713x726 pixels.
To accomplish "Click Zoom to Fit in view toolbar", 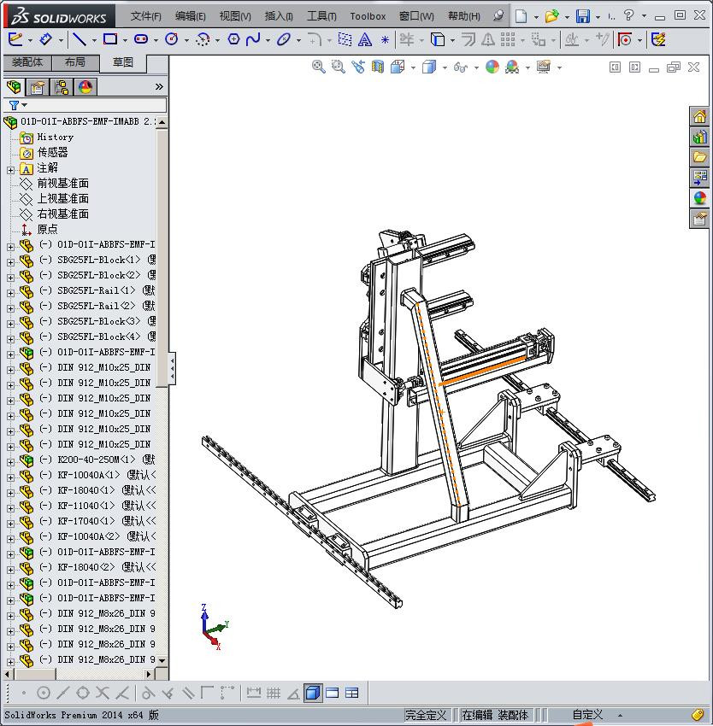I will pos(318,67).
